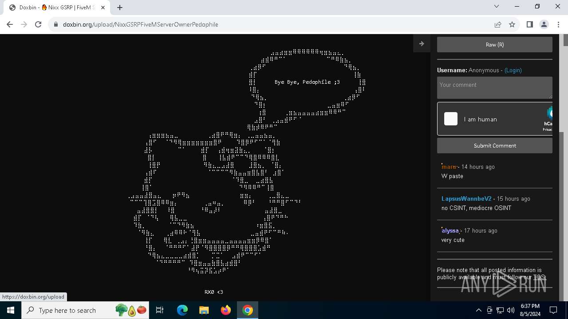Share this page icon

(x=498, y=24)
